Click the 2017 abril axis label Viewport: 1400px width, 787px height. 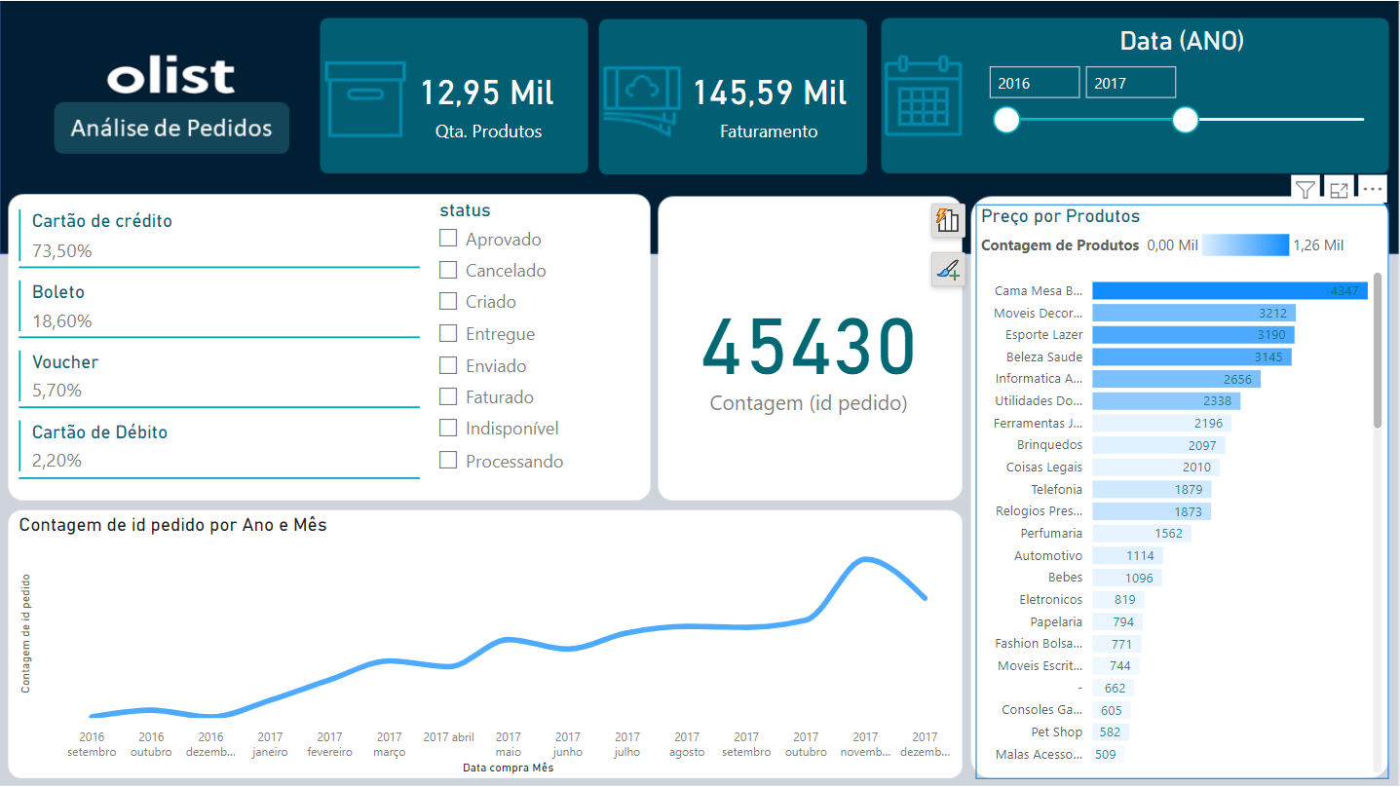tap(449, 737)
